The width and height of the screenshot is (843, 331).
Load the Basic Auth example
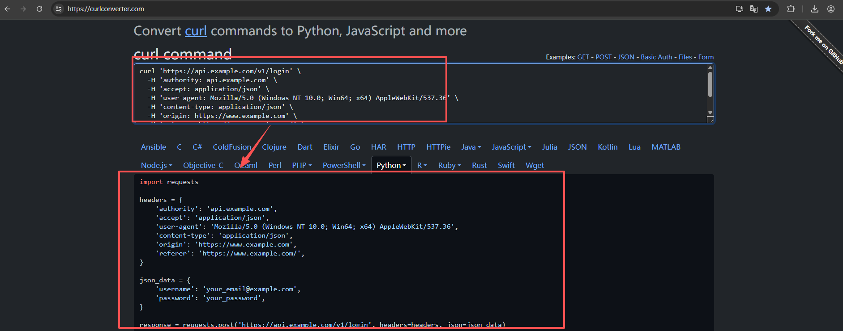[656, 57]
